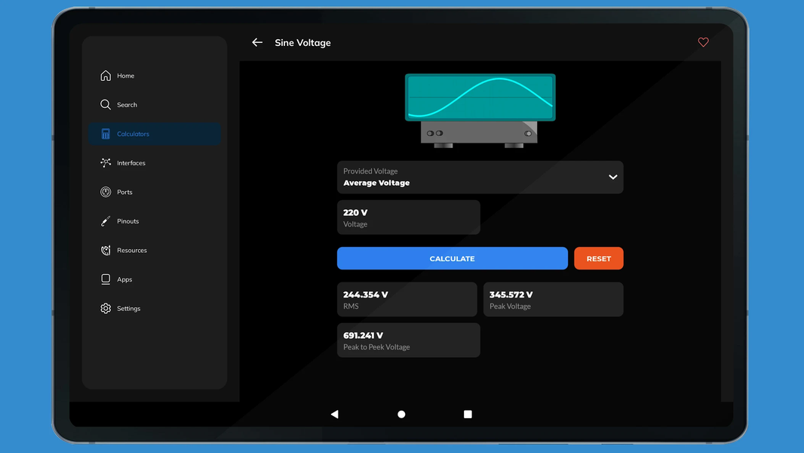Open the Provided Voltage dropdown
The image size is (804, 453).
480,177
